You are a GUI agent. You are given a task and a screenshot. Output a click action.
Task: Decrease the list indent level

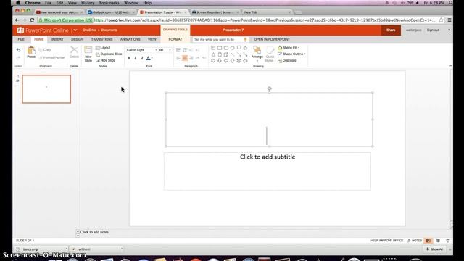(191, 50)
